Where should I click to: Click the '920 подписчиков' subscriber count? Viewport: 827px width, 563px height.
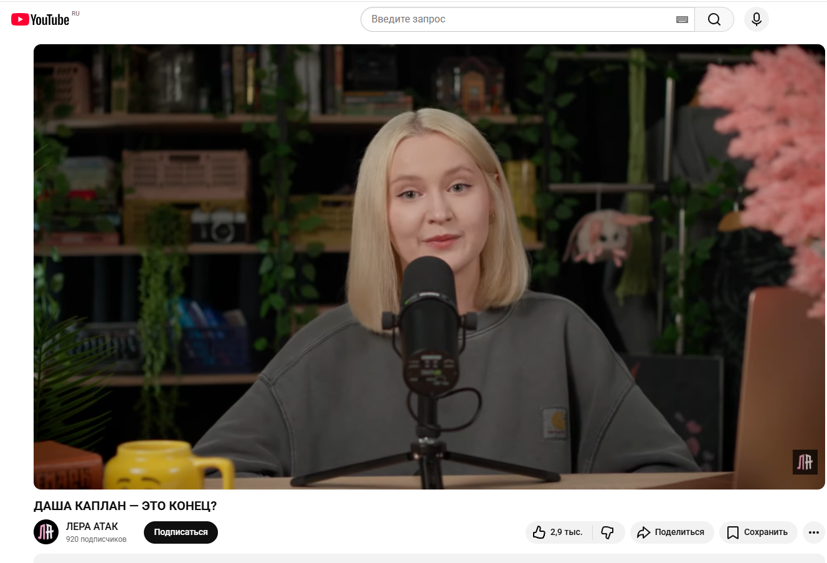click(x=96, y=539)
